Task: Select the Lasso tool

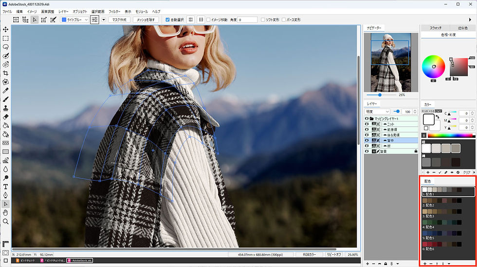Action: (5, 47)
